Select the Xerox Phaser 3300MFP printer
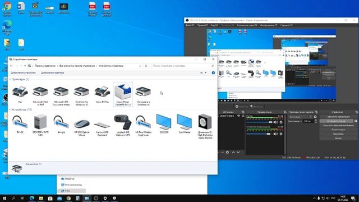359x202 pixels. tap(123, 94)
